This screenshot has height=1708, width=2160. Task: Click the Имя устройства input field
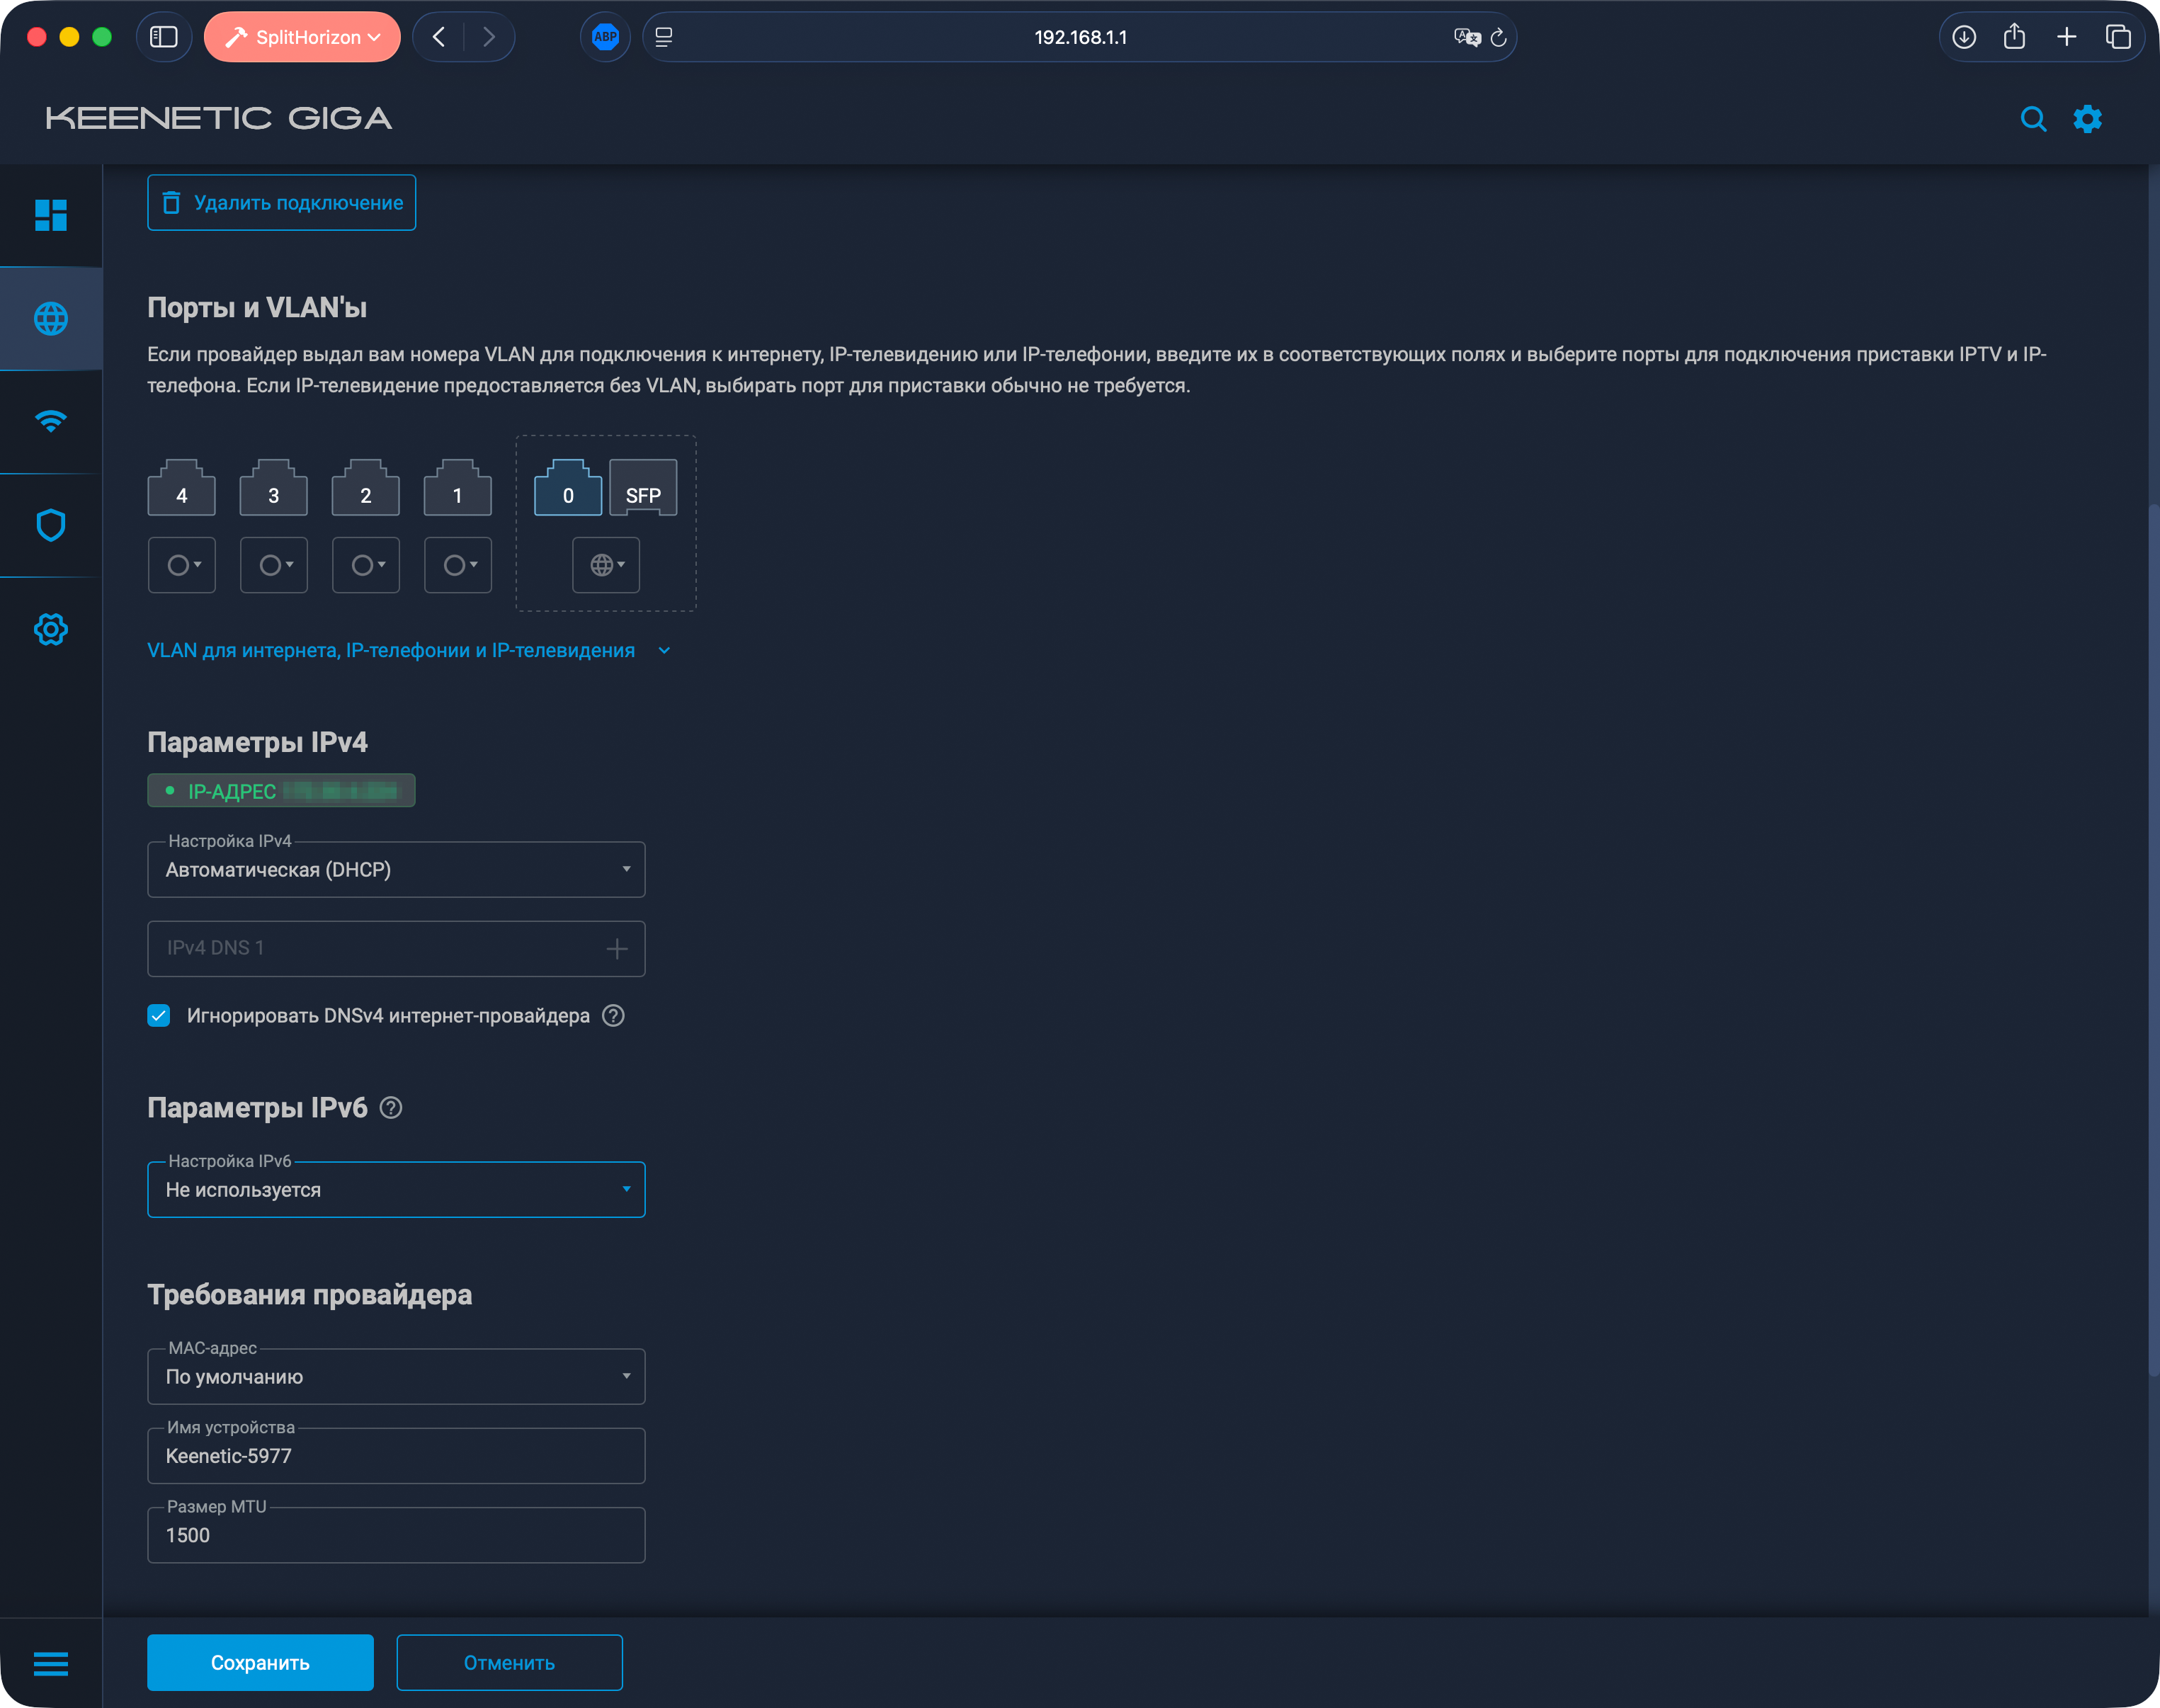[x=396, y=1455]
